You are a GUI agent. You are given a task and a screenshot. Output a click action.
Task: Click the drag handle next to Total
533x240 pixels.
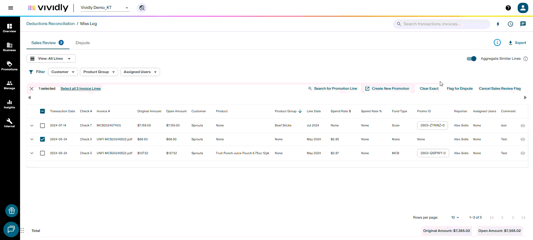click(x=22, y=231)
